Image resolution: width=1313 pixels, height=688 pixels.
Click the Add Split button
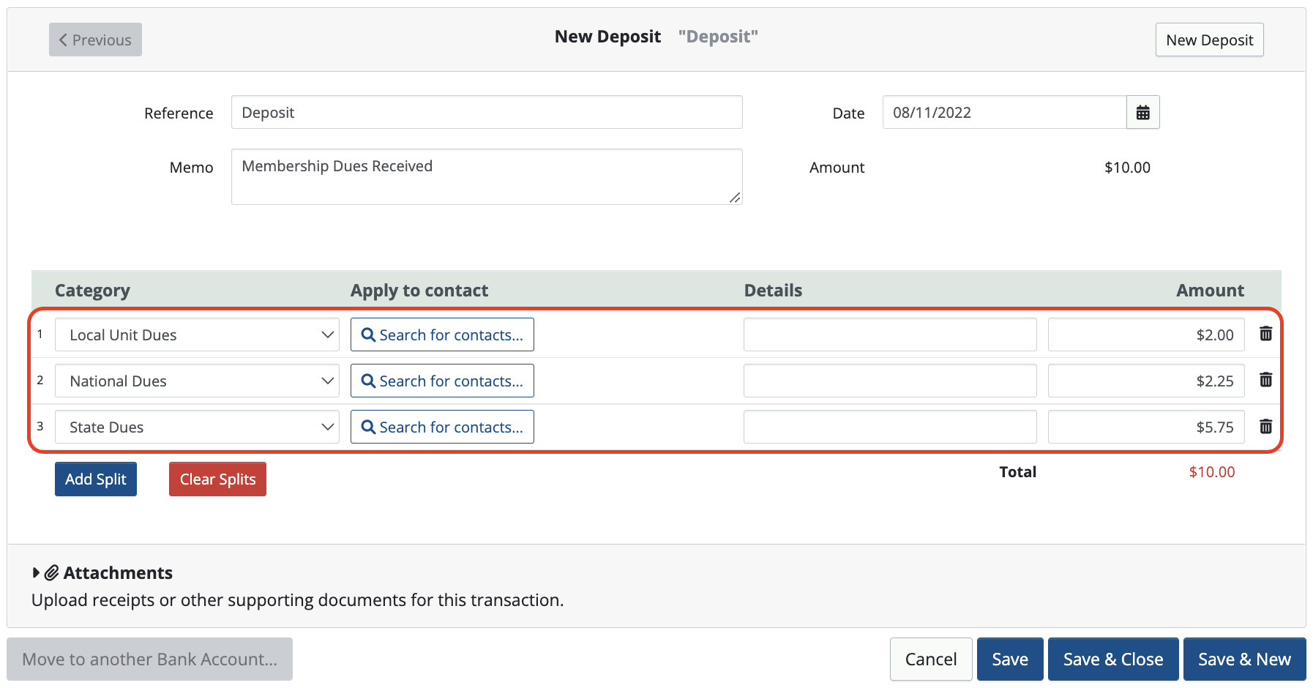pos(96,479)
